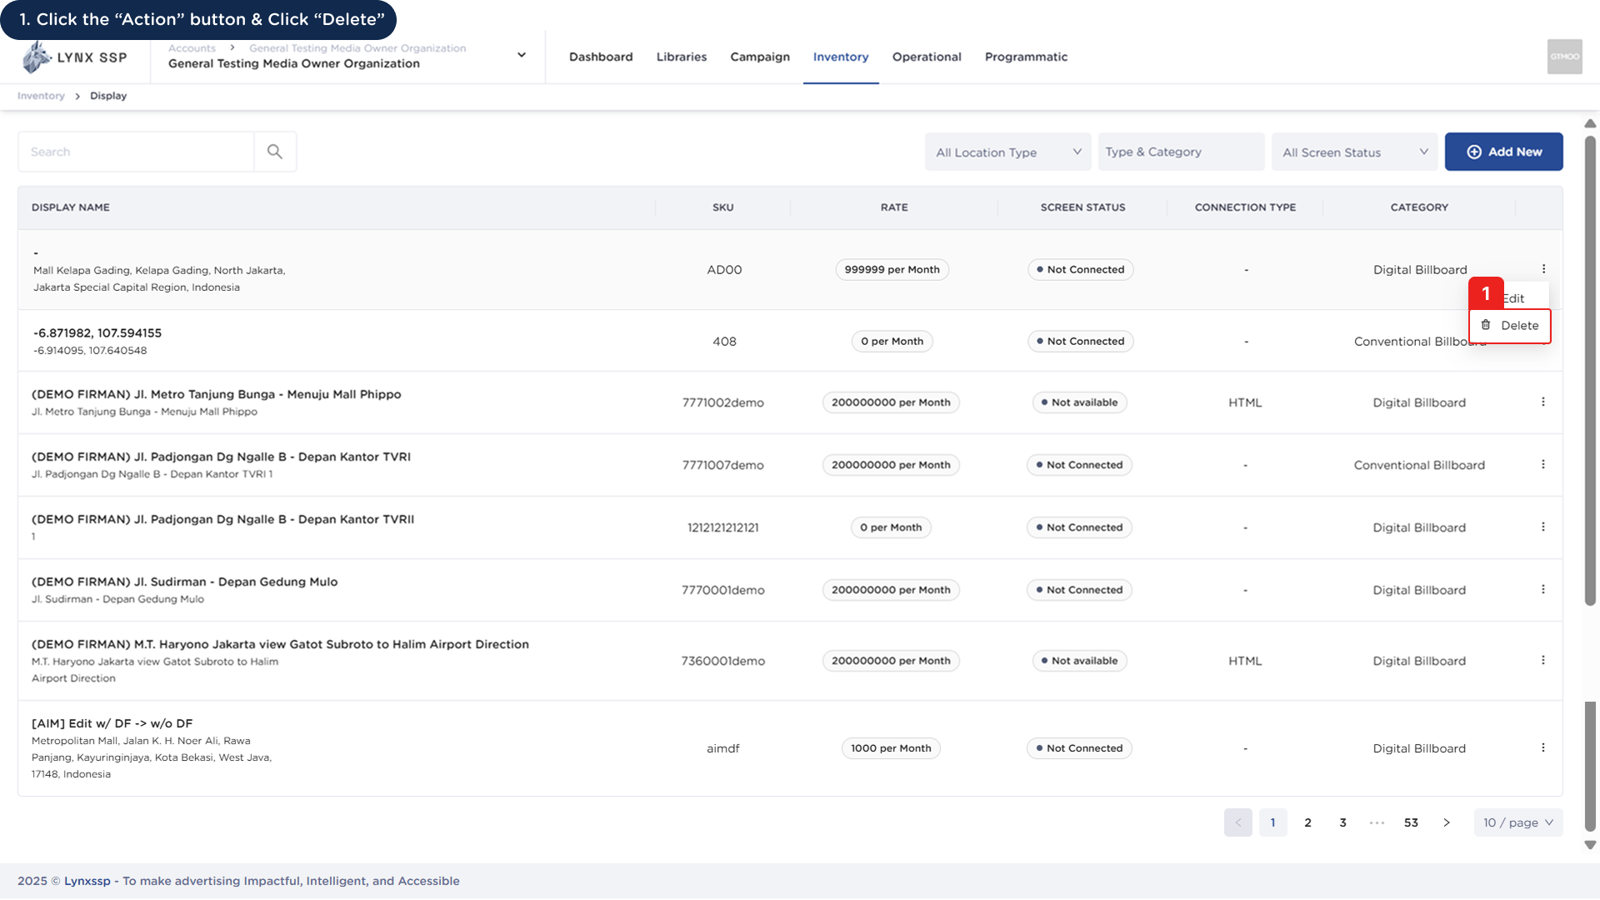The width and height of the screenshot is (1600, 900).
Task: Switch to the Libraries tab
Action: 681,57
